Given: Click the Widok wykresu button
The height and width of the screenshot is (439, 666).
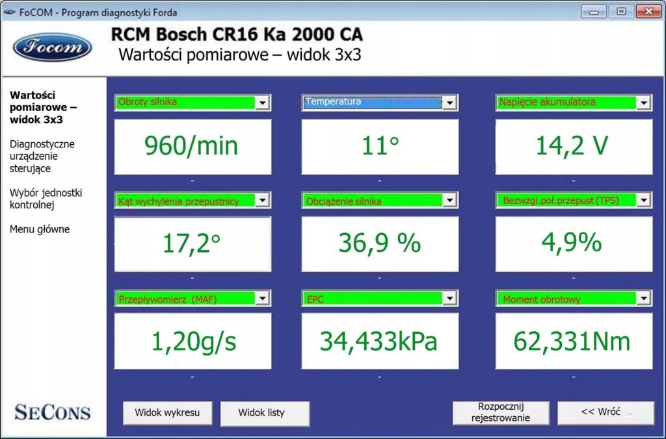Looking at the screenshot, I should tap(167, 413).
